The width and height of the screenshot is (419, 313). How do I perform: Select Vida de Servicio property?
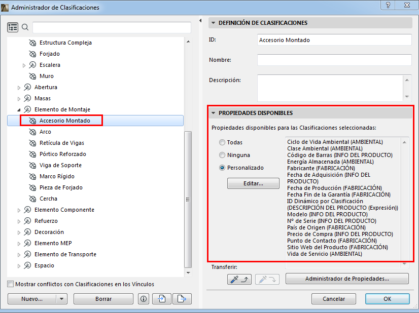point(325,254)
